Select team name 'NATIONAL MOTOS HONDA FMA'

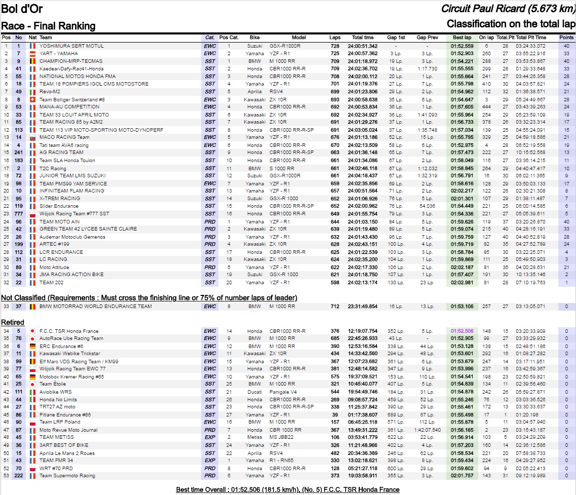78,77
